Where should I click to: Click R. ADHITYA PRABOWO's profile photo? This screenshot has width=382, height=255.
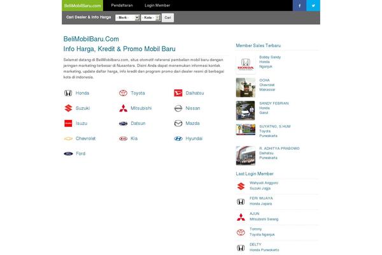tap(246, 156)
